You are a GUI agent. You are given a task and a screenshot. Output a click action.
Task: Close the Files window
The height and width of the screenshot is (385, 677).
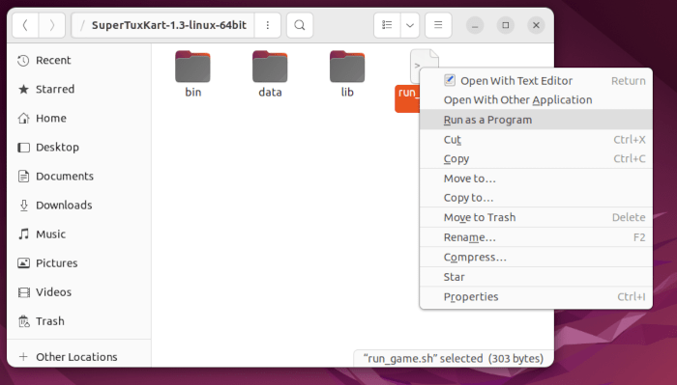coord(536,25)
